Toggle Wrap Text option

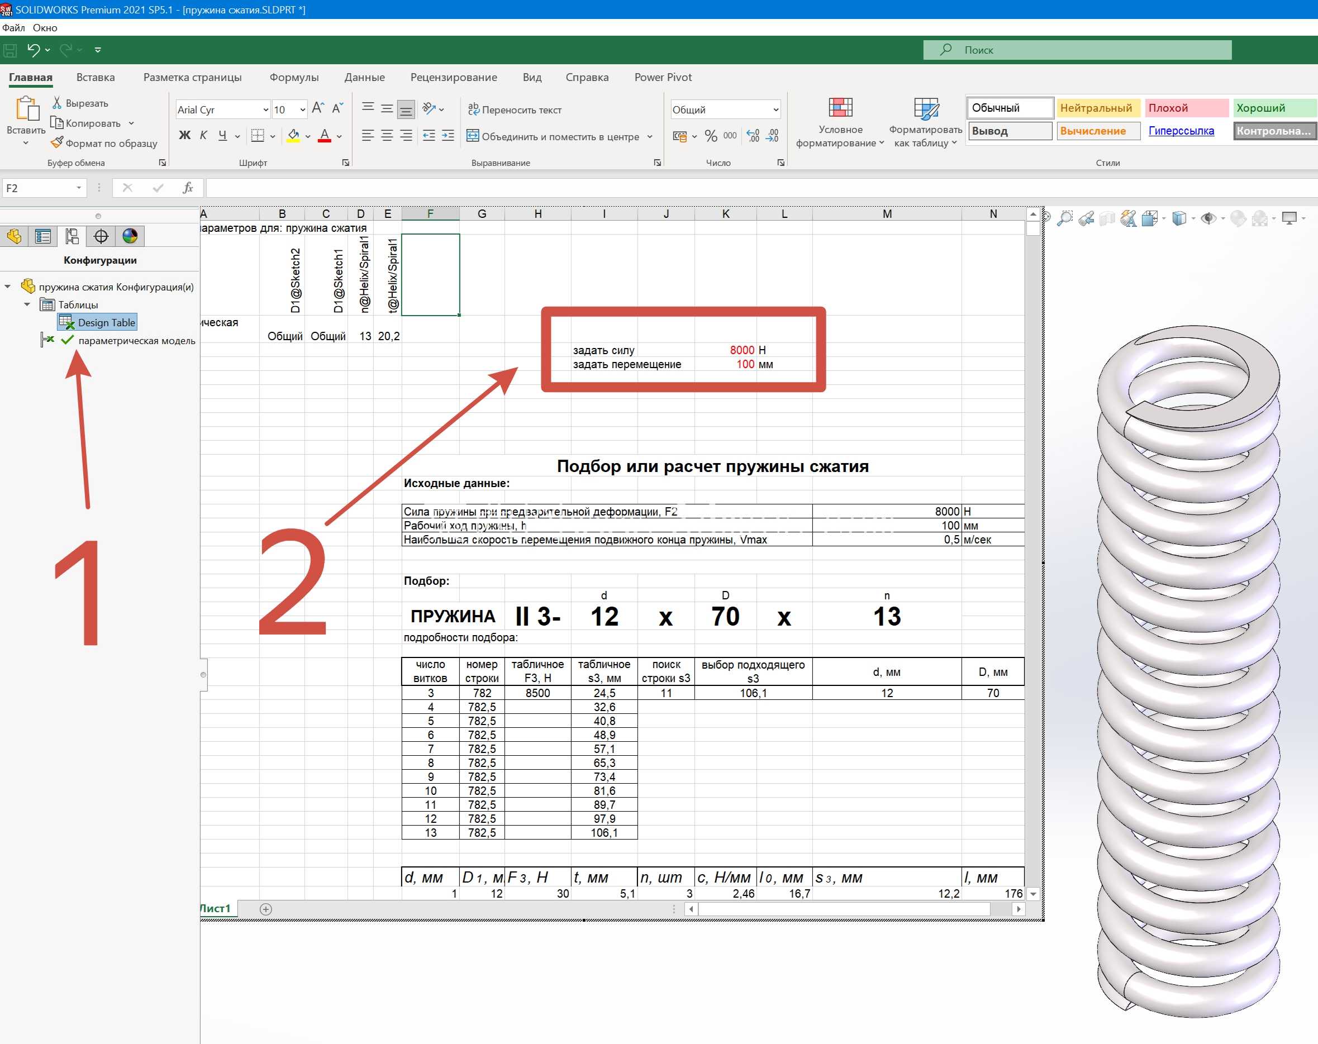[515, 109]
